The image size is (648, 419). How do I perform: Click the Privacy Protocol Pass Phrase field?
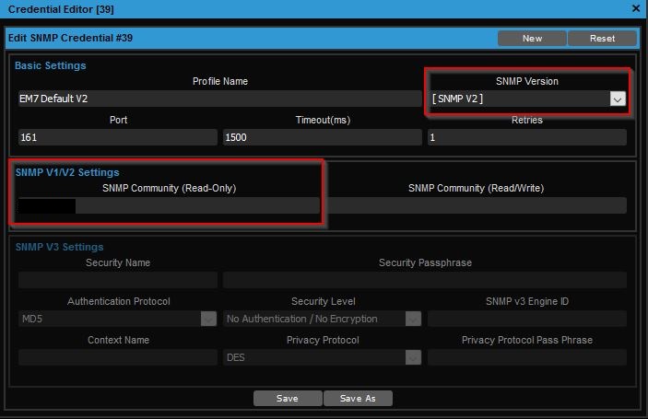tap(526, 357)
